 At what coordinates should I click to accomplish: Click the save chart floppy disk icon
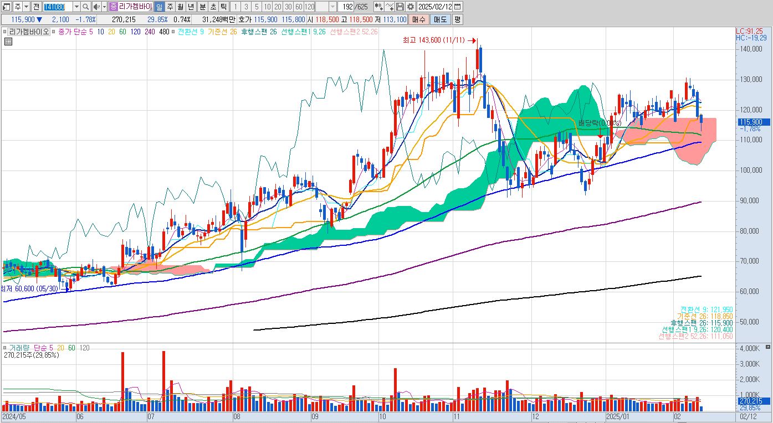click(400, 7)
